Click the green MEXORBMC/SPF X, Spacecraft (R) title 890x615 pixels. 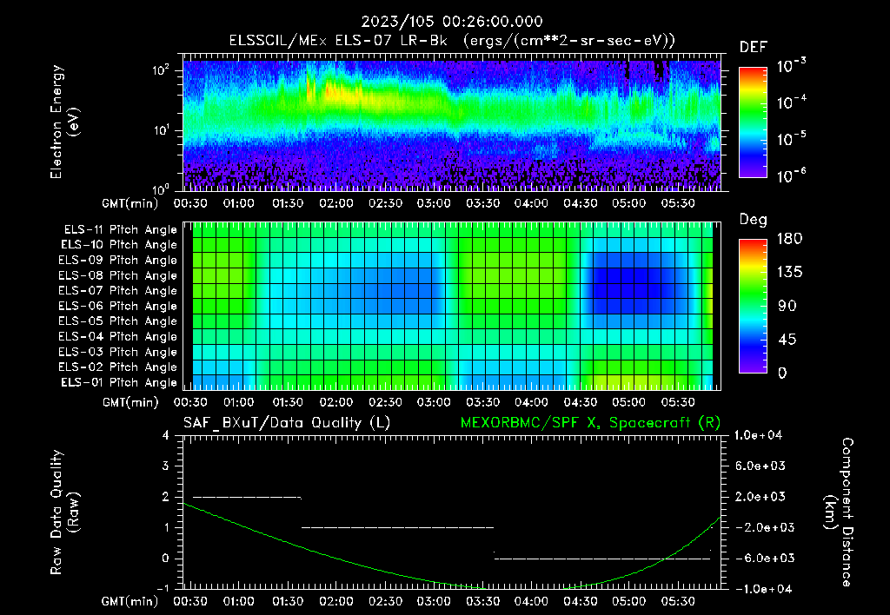[x=590, y=423]
